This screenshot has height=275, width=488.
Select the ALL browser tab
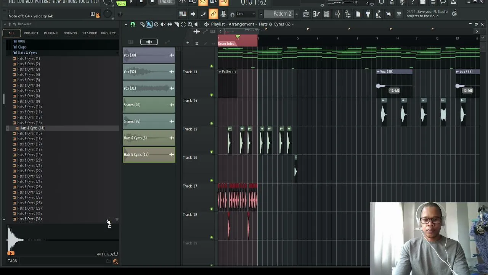(11, 33)
